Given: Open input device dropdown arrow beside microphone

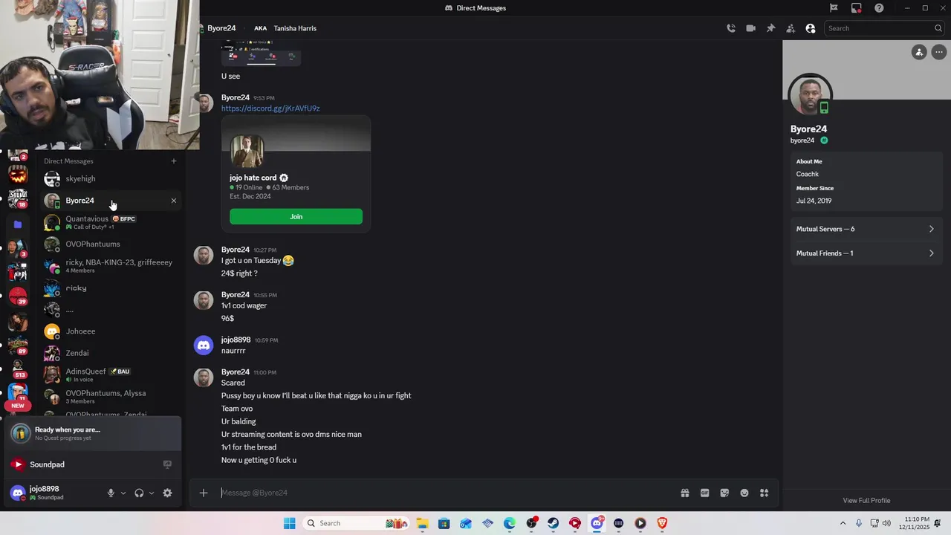Looking at the screenshot, I should (123, 493).
